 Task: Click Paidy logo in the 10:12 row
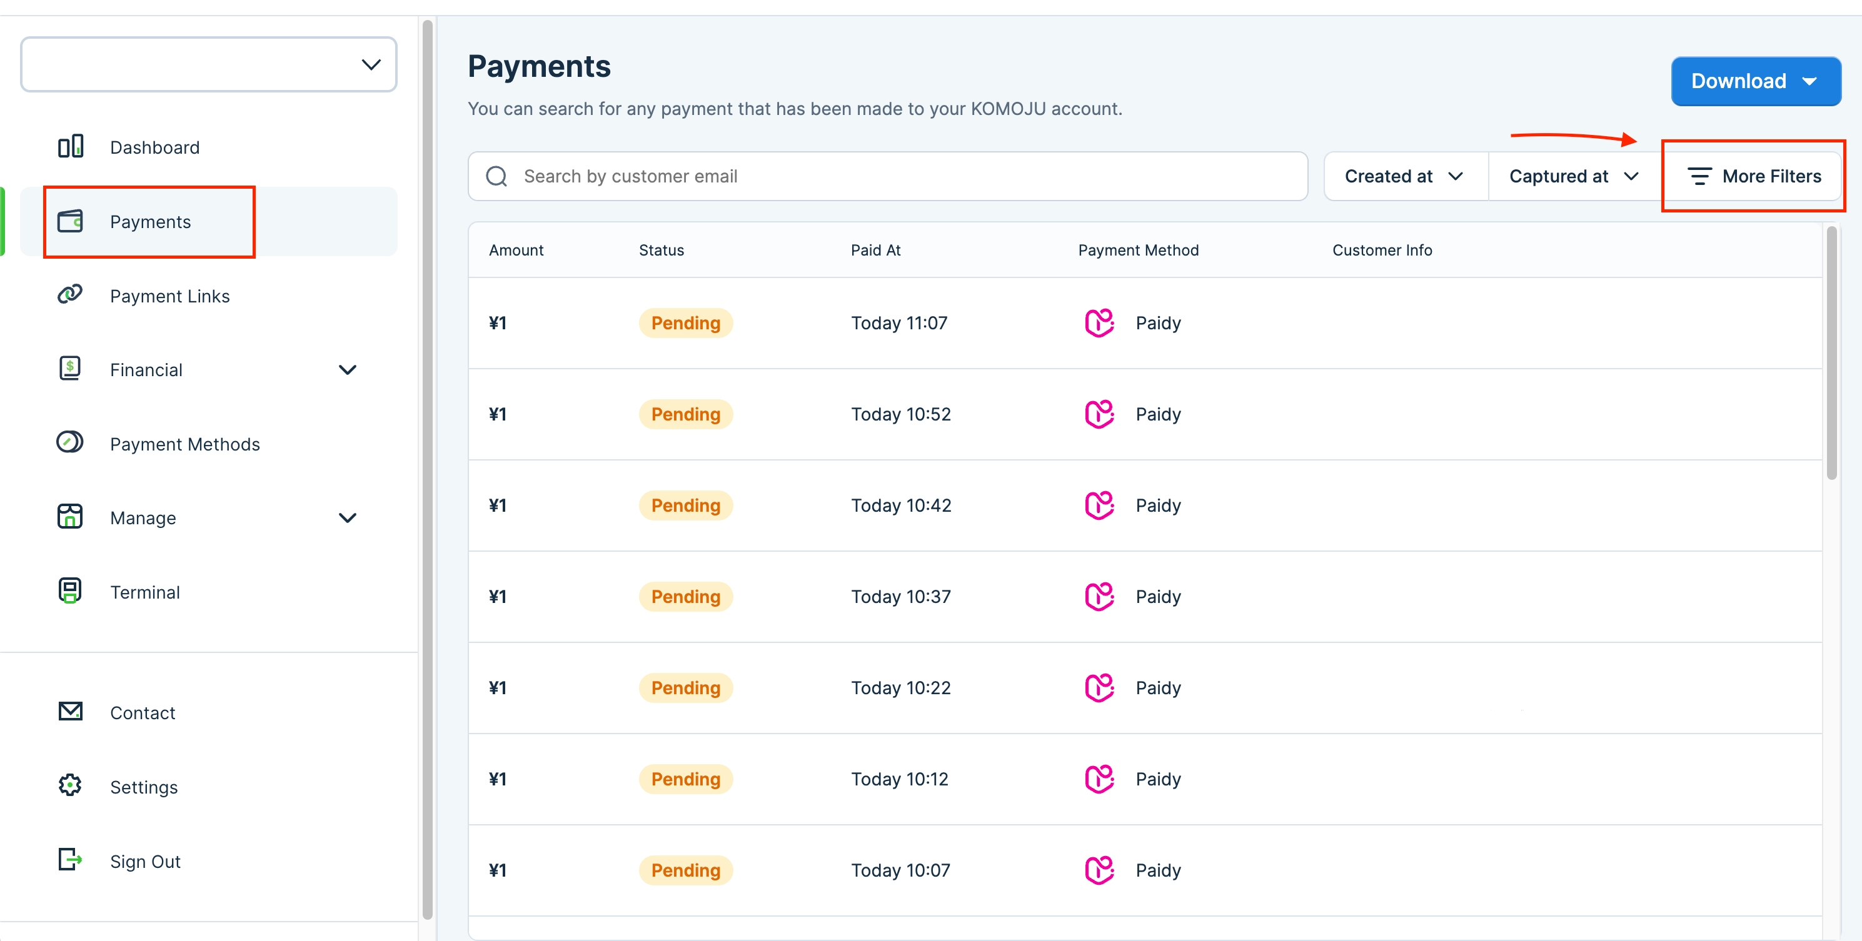pos(1099,779)
